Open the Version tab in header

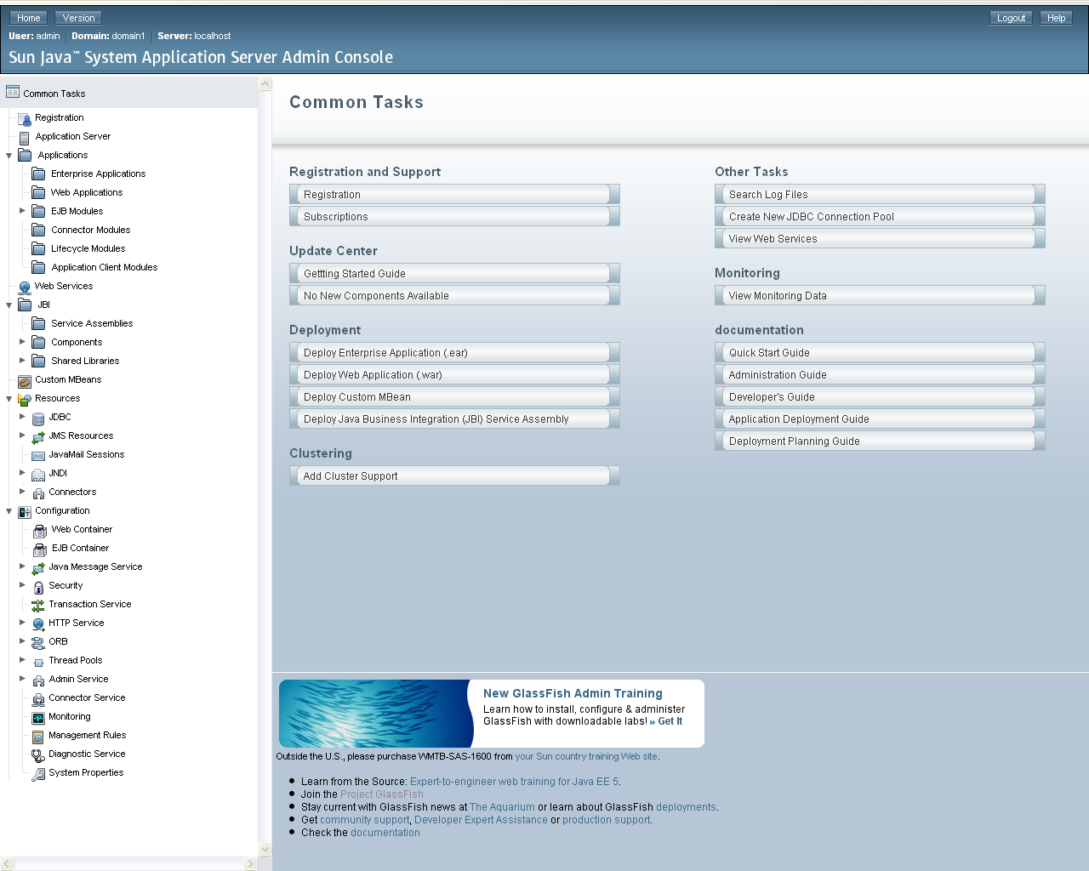(x=78, y=18)
